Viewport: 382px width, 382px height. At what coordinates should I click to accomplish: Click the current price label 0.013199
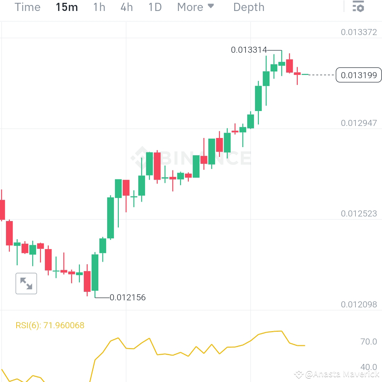[x=358, y=75]
